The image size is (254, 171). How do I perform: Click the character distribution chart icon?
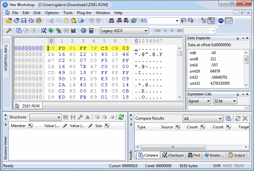point(73,30)
